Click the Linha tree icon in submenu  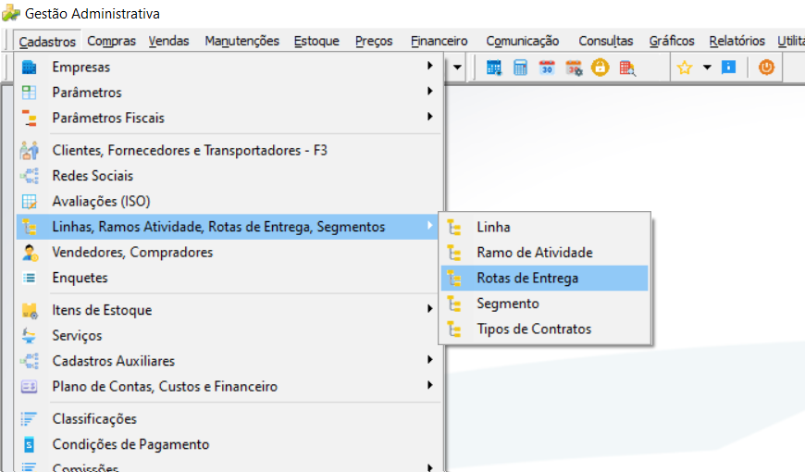[453, 227]
